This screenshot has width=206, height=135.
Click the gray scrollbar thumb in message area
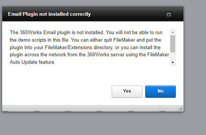point(173,44)
